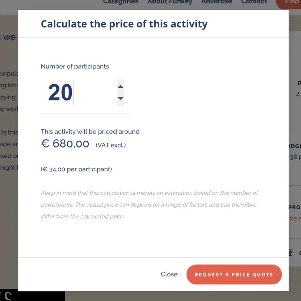Click the '(VAT excl.)' note
The height and width of the screenshot is (301, 301).
click(111, 145)
